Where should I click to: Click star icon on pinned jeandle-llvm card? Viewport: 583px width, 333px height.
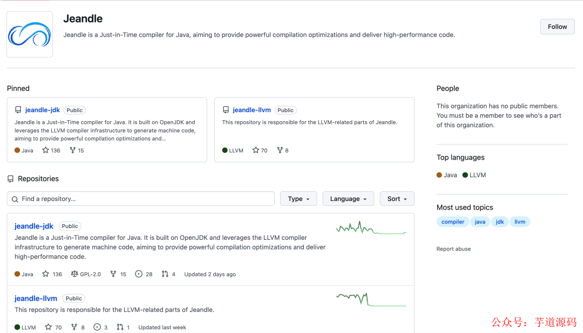256,150
